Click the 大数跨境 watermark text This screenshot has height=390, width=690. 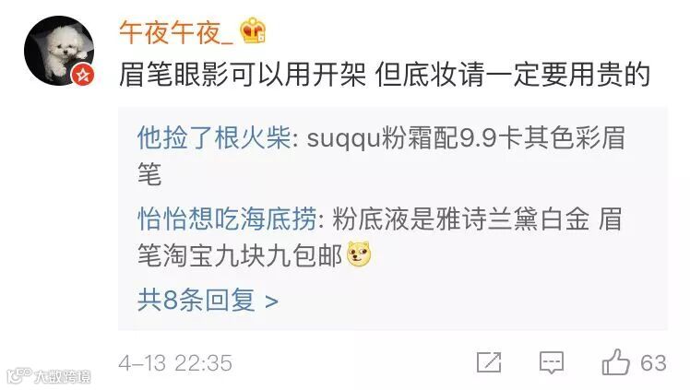(x=63, y=376)
